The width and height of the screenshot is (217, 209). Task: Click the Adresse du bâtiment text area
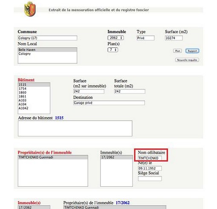pyautogui.click(x=75, y=128)
